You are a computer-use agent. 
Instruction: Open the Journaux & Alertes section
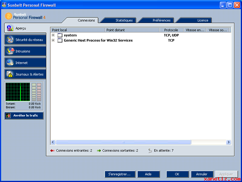[x=25, y=74]
